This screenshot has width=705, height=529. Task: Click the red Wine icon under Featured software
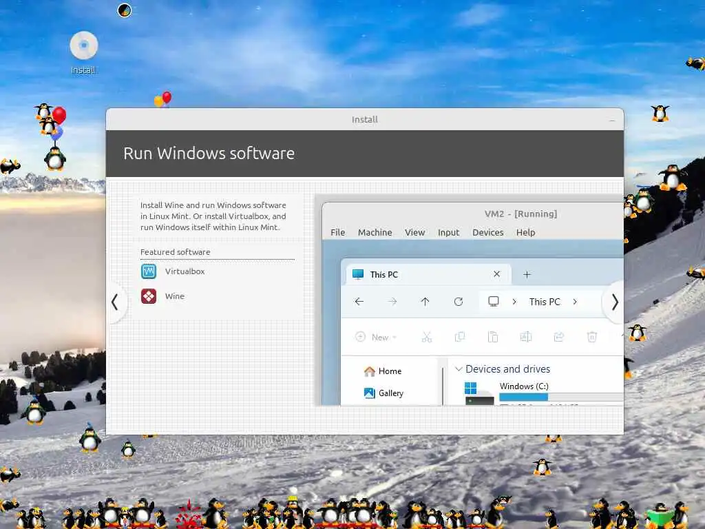click(149, 296)
